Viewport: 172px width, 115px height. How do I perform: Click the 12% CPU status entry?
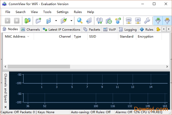(x=142, y=112)
